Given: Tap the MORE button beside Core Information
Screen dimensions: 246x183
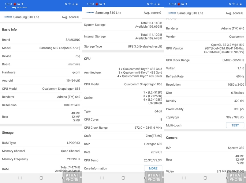Looking at the screenshot, I should pyautogui.click(x=153, y=168).
